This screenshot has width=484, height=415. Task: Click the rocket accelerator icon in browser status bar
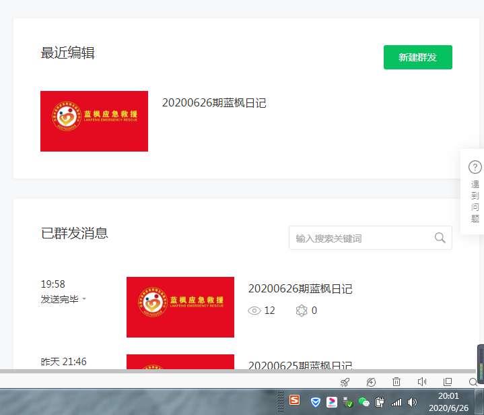coord(345,382)
